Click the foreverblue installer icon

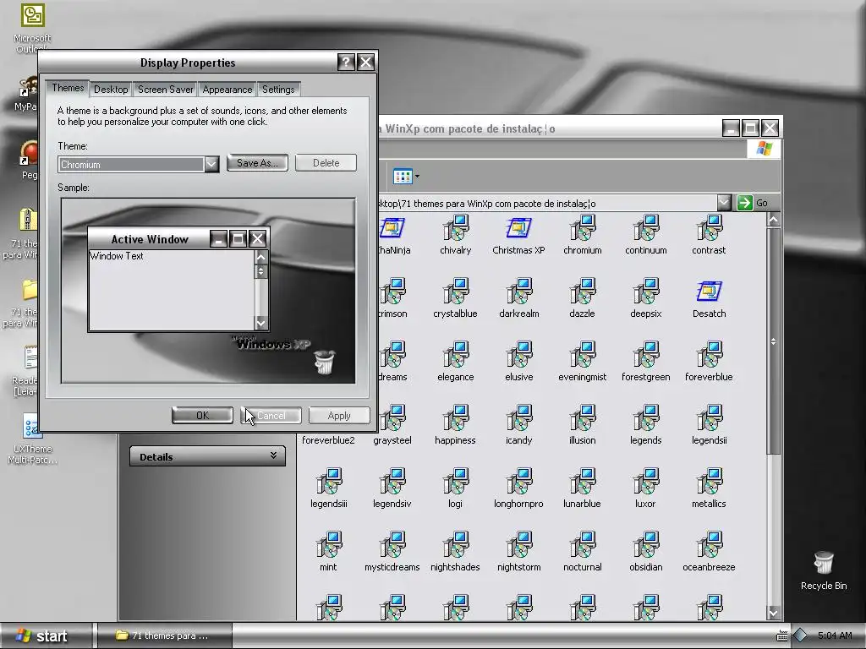tap(710, 355)
